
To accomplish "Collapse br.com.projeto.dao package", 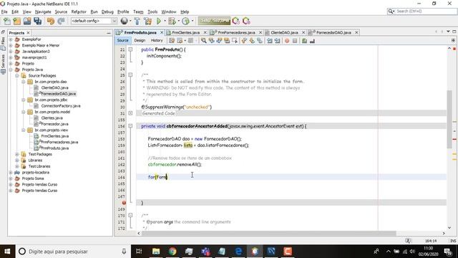I will [24, 82].
